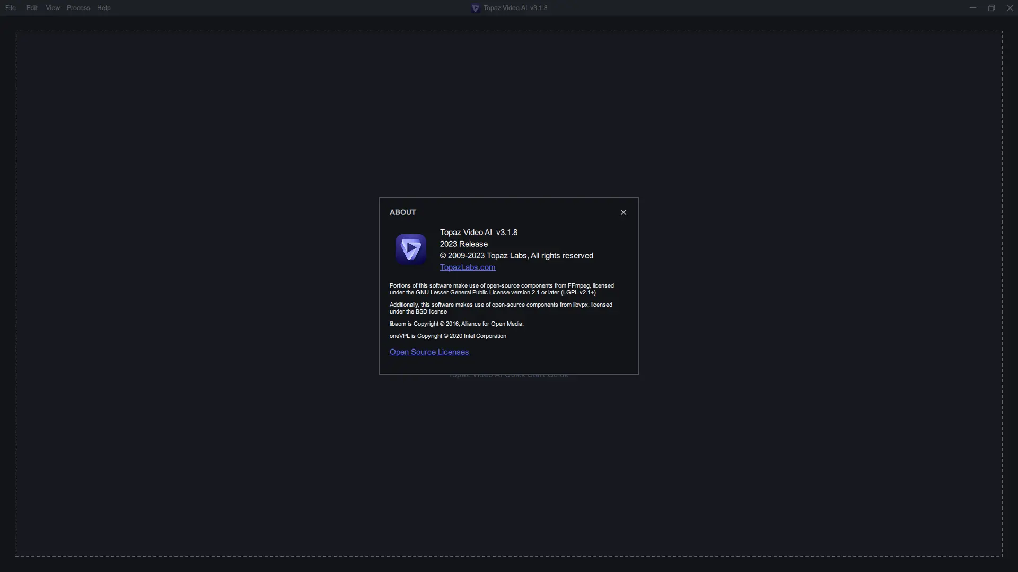Close the About dialog with X
The height and width of the screenshot is (572, 1018).
pos(624,212)
